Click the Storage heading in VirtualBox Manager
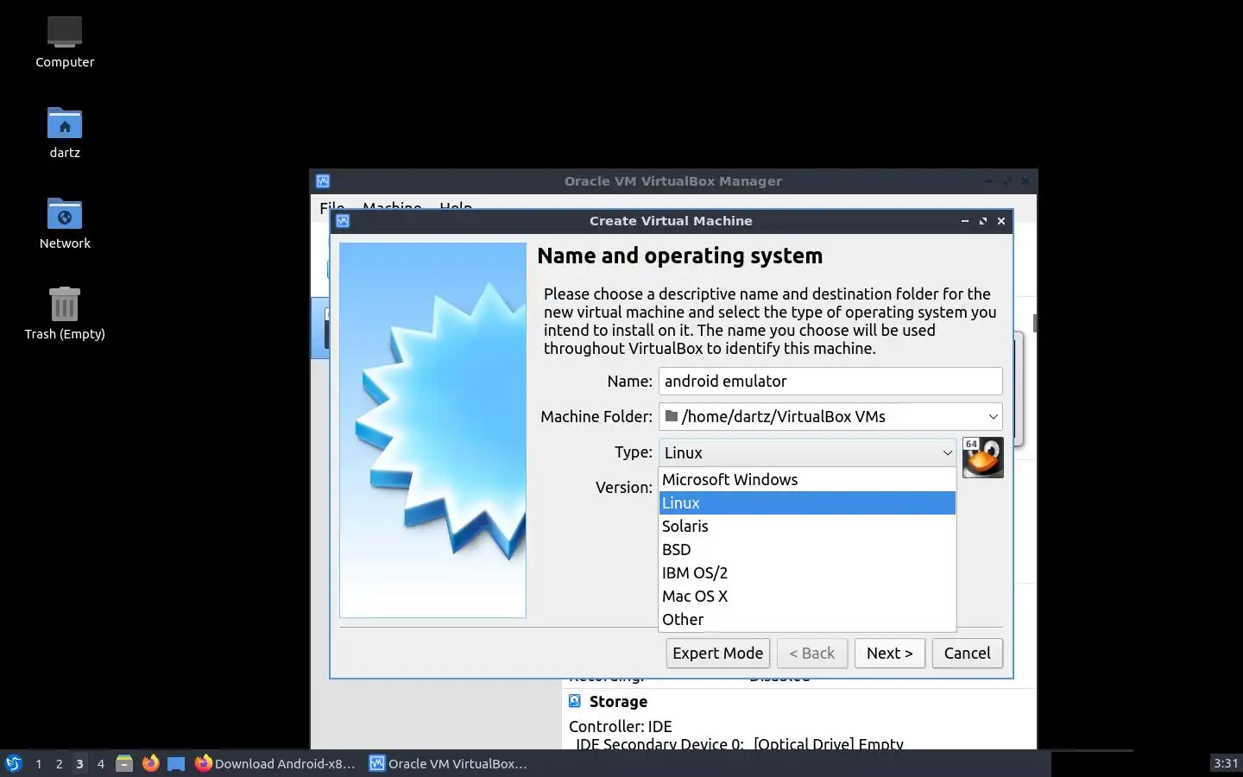 (618, 701)
